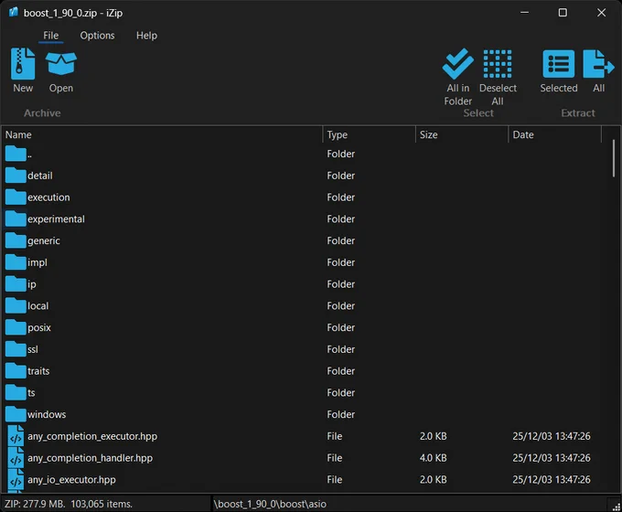
Task: Minimize the iZip window
Action: pos(524,13)
